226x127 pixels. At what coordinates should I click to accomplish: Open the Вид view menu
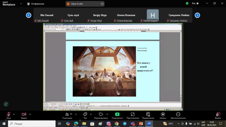pos(195,3)
